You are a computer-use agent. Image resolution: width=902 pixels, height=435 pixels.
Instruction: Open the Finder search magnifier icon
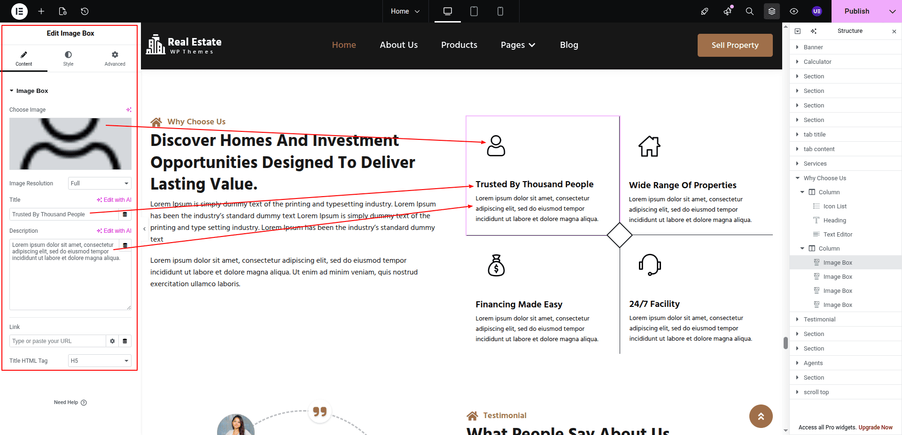point(749,11)
